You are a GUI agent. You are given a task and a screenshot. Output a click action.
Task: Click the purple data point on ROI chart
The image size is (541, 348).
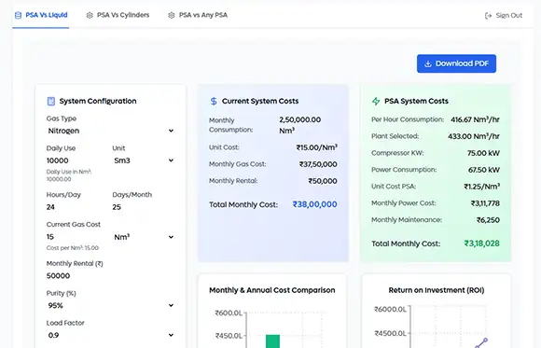[485, 340]
